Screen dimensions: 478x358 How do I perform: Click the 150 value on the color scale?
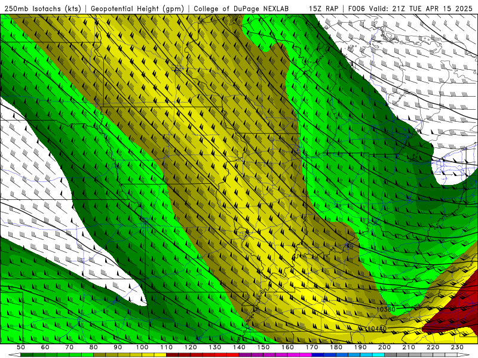click(x=263, y=347)
